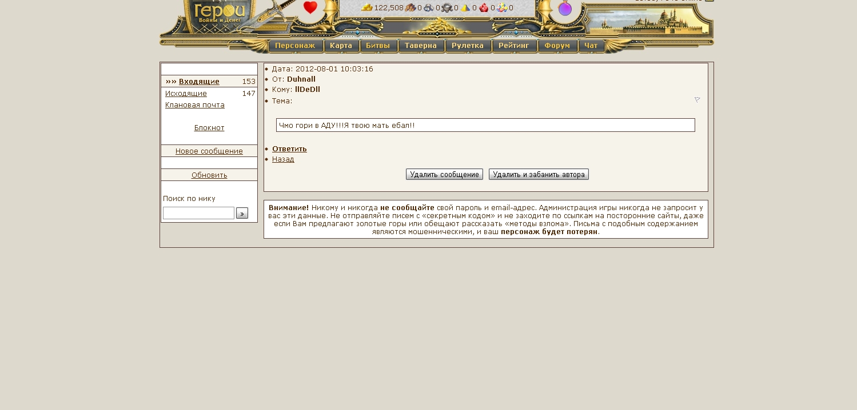Click Ответить to reply to message
The height and width of the screenshot is (410, 857).
[x=289, y=149]
